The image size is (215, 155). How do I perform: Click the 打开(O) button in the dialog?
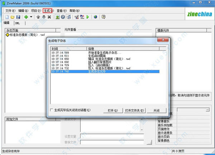113,111
